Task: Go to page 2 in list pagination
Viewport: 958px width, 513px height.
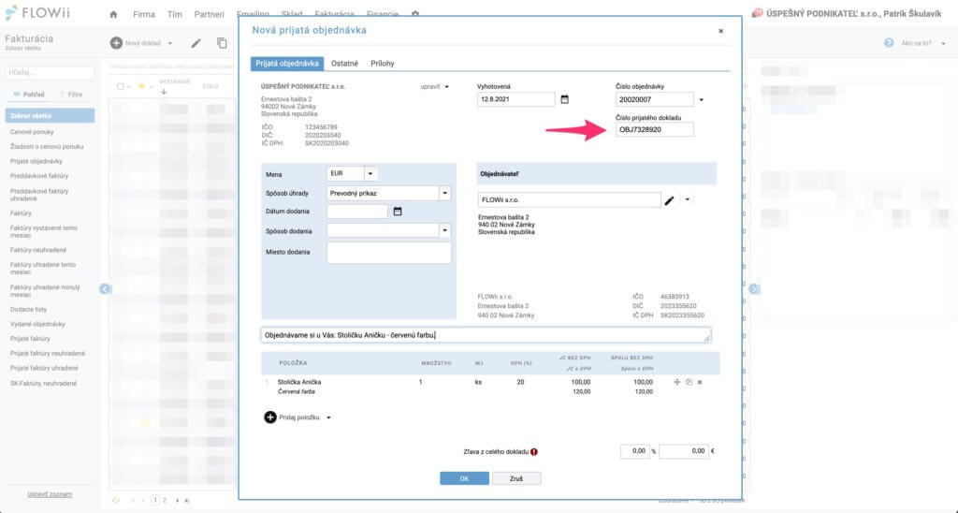Action: coord(164,500)
